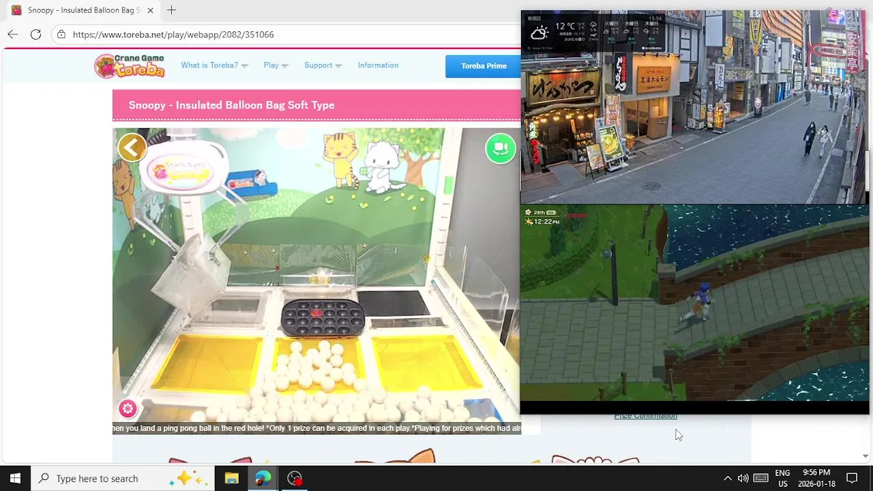Click the search highlights sparkle icon
Viewport: 873px width, 491px height.
tap(190, 478)
